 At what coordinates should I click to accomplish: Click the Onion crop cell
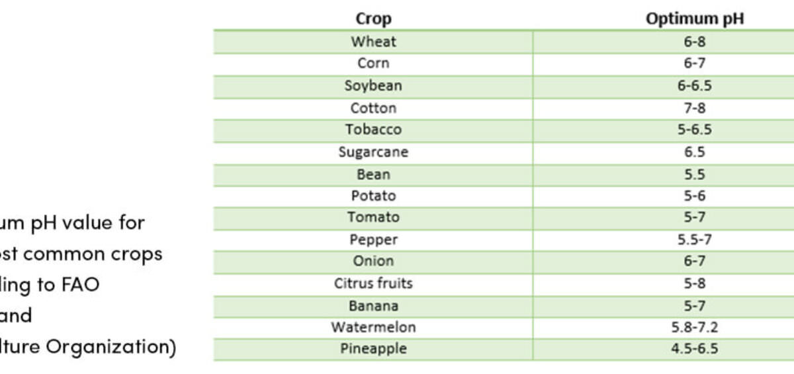pos(373,261)
